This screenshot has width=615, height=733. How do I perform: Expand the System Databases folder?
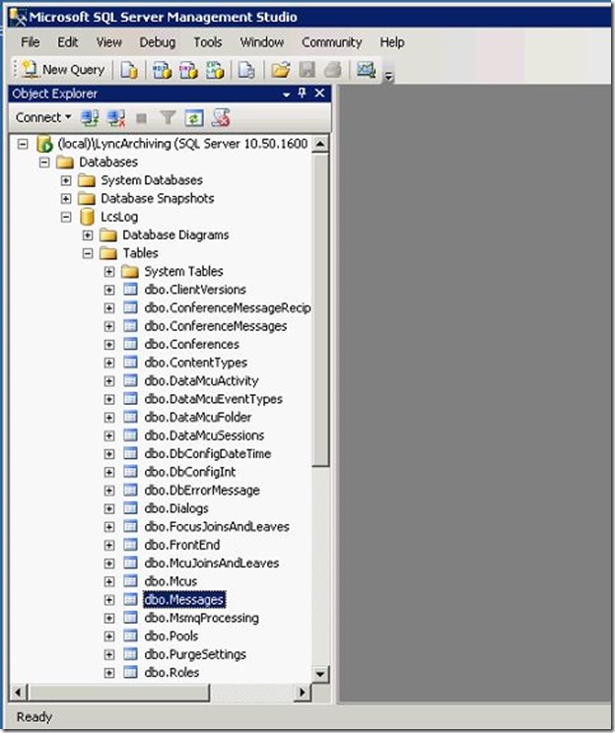click(66, 180)
